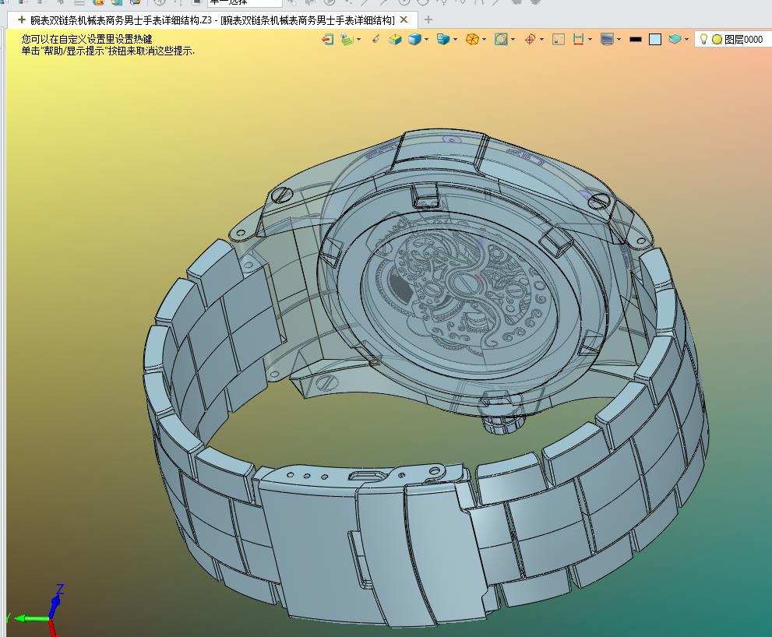The width and height of the screenshot is (772, 637).
Task: Pick the light blue face color swatch
Action: point(655,40)
